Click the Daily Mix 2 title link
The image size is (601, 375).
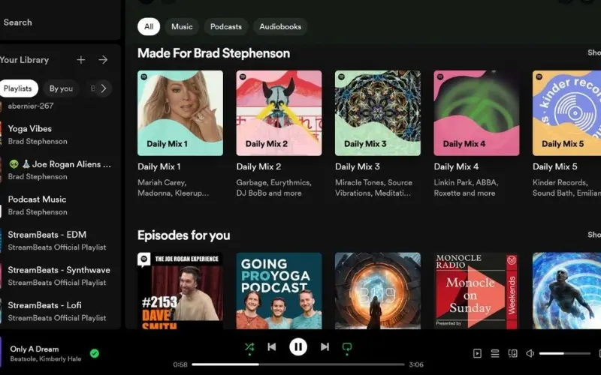pyautogui.click(x=258, y=166)
